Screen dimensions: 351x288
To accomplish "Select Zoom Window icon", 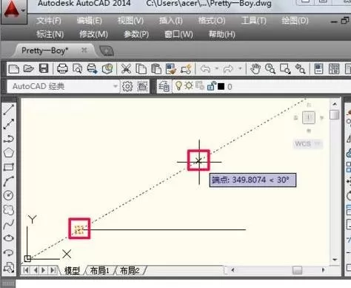I will [x=285, y=69].
